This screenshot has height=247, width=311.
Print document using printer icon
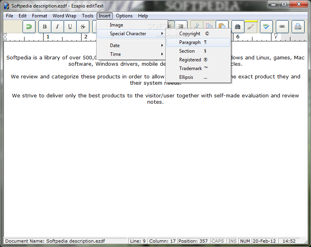pos(298,27)
